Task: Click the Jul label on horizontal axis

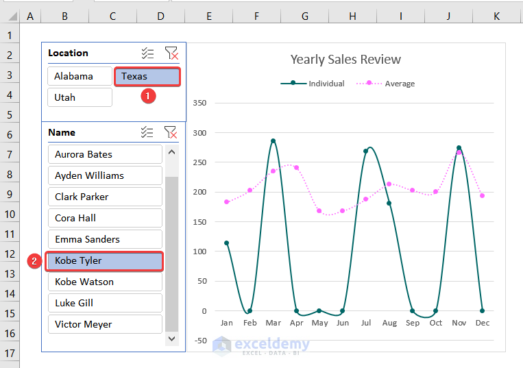Action: coord(366,323)
